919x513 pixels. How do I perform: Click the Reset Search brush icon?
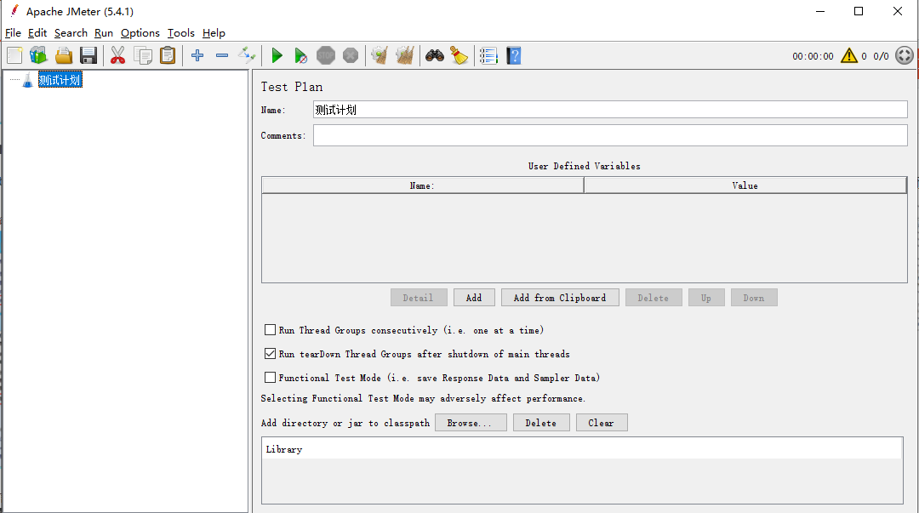click(459, 55)
